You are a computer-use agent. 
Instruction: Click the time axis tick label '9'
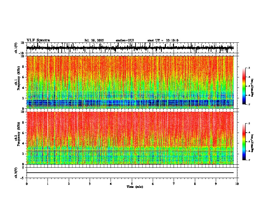pos(216,184)
